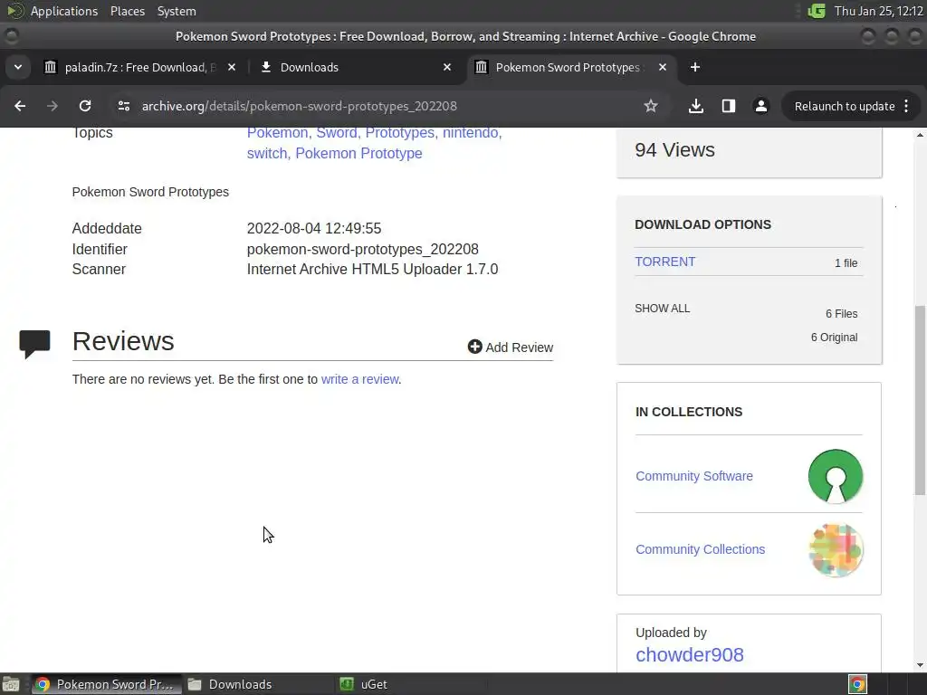Image resolution: width=927 pixels, height=695 pixels.
Task: Click the write a review link
Action: point(359,379)
